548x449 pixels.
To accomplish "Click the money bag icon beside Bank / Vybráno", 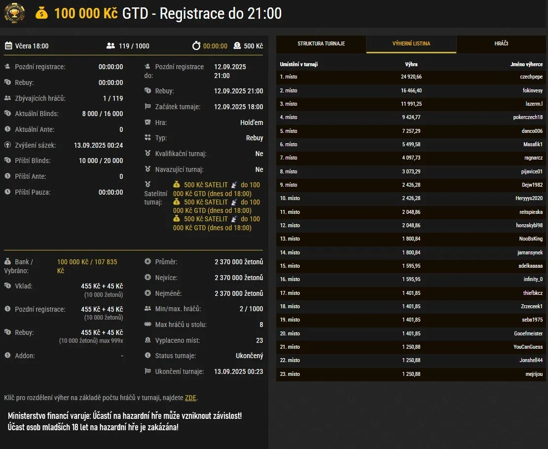I will click(x=7, y=262).
